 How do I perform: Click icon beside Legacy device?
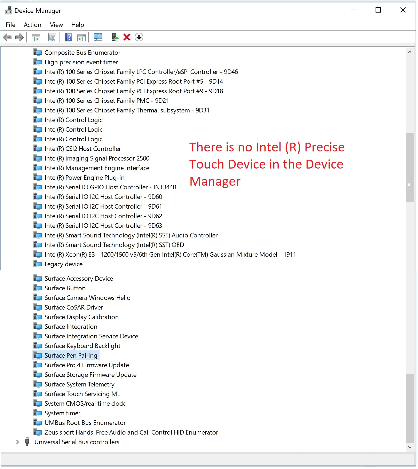point(38,264)
